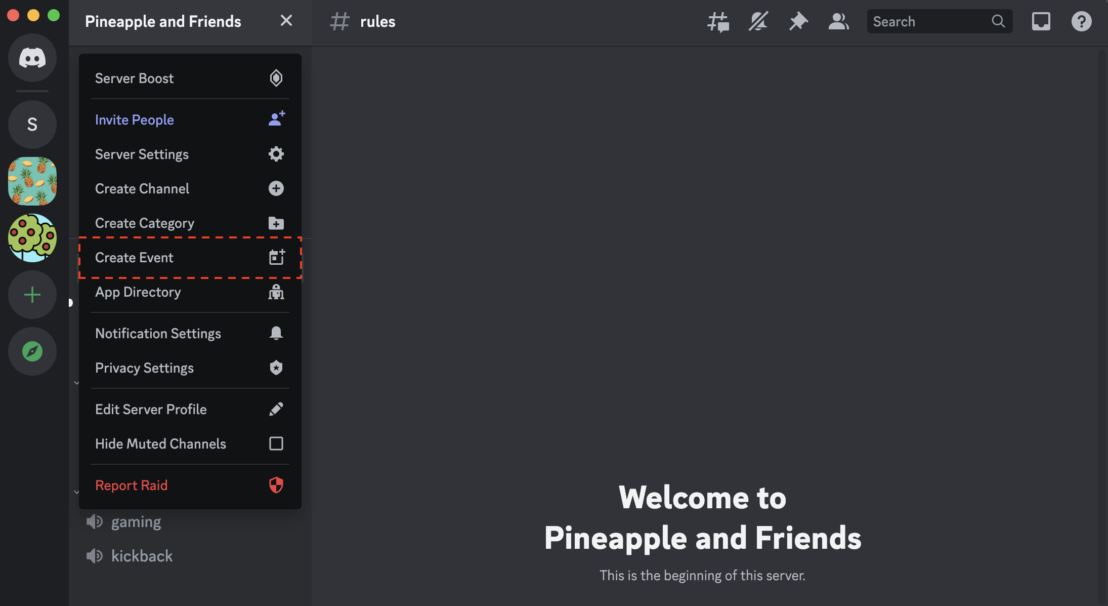Click the Invite People icon
The image size is (1108, 606).
point(276,118)
